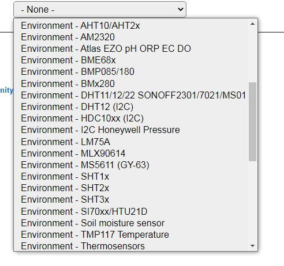Select I2C Honeywell Pressure option
Image resolution: width=284 pixels, height=266 pixels.
(130, 130)
